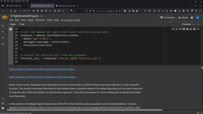
Task: Expand the Connect runtime dropdown arrow
Action: [x=193, y=24]
